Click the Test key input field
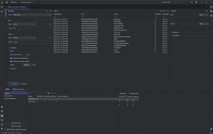The width and height of the screenshot is (213, 134). pos(30,28)
